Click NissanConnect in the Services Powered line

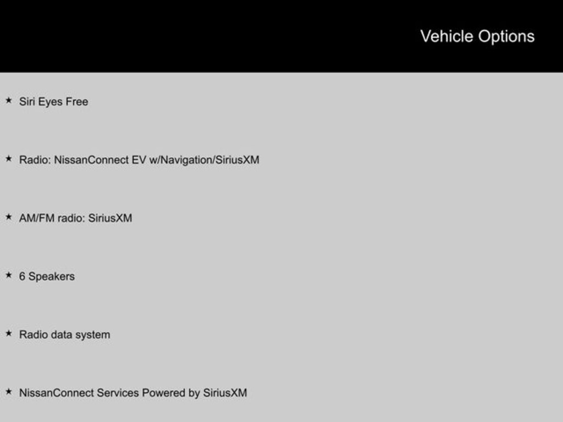[57, 393]
